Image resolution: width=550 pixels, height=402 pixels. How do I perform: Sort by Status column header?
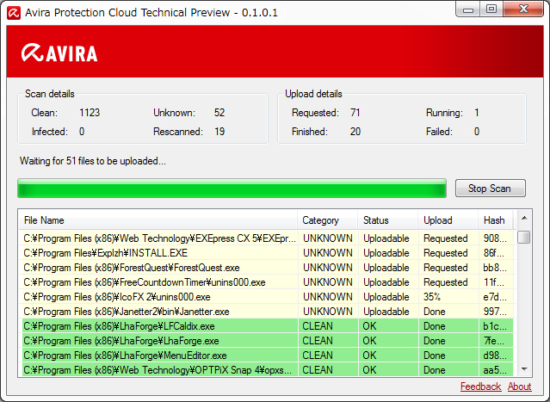coord(388,220)
